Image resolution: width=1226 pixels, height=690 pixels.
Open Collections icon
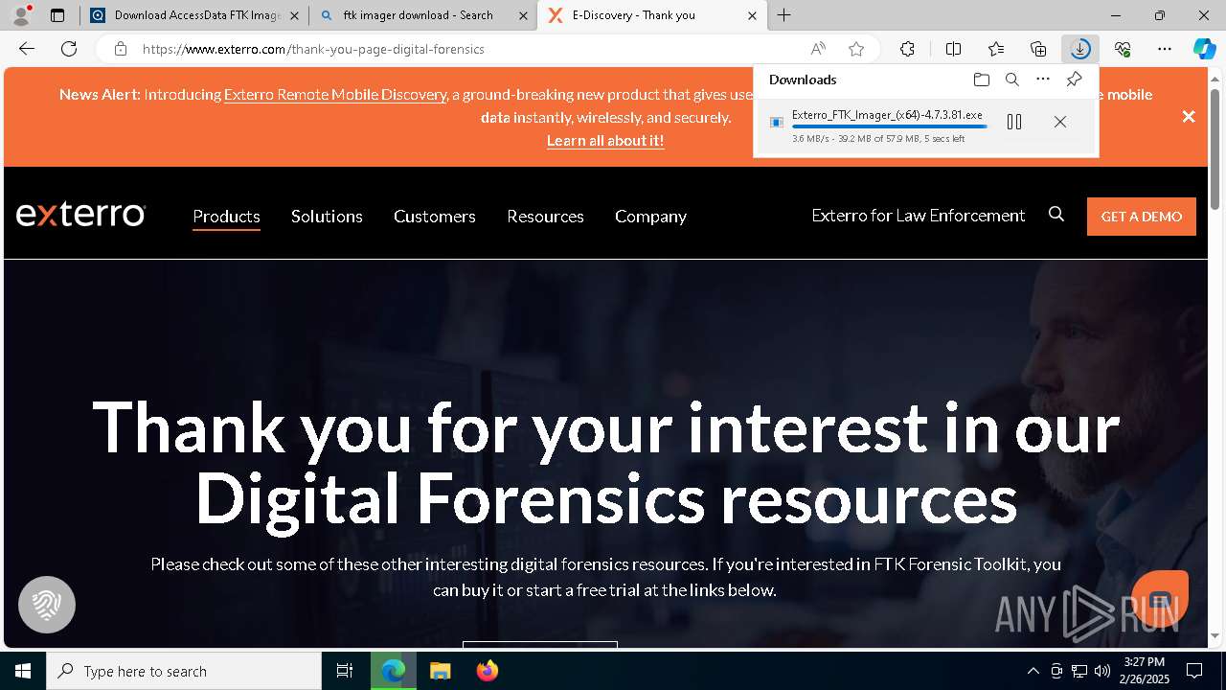[x=1038, y=49]
